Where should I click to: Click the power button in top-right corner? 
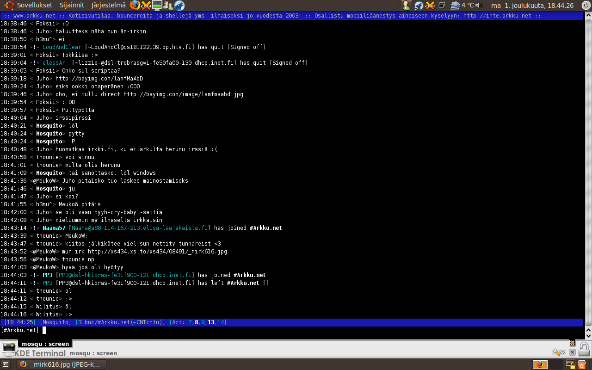tap(586, 6)
